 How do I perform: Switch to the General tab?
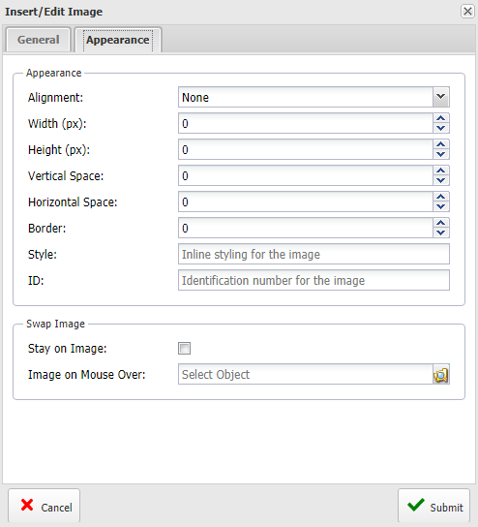39,40
